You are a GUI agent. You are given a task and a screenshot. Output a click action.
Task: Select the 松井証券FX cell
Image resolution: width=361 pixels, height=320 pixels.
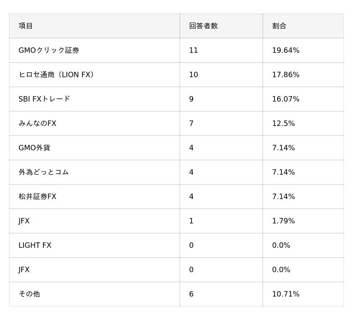[37, 196]
